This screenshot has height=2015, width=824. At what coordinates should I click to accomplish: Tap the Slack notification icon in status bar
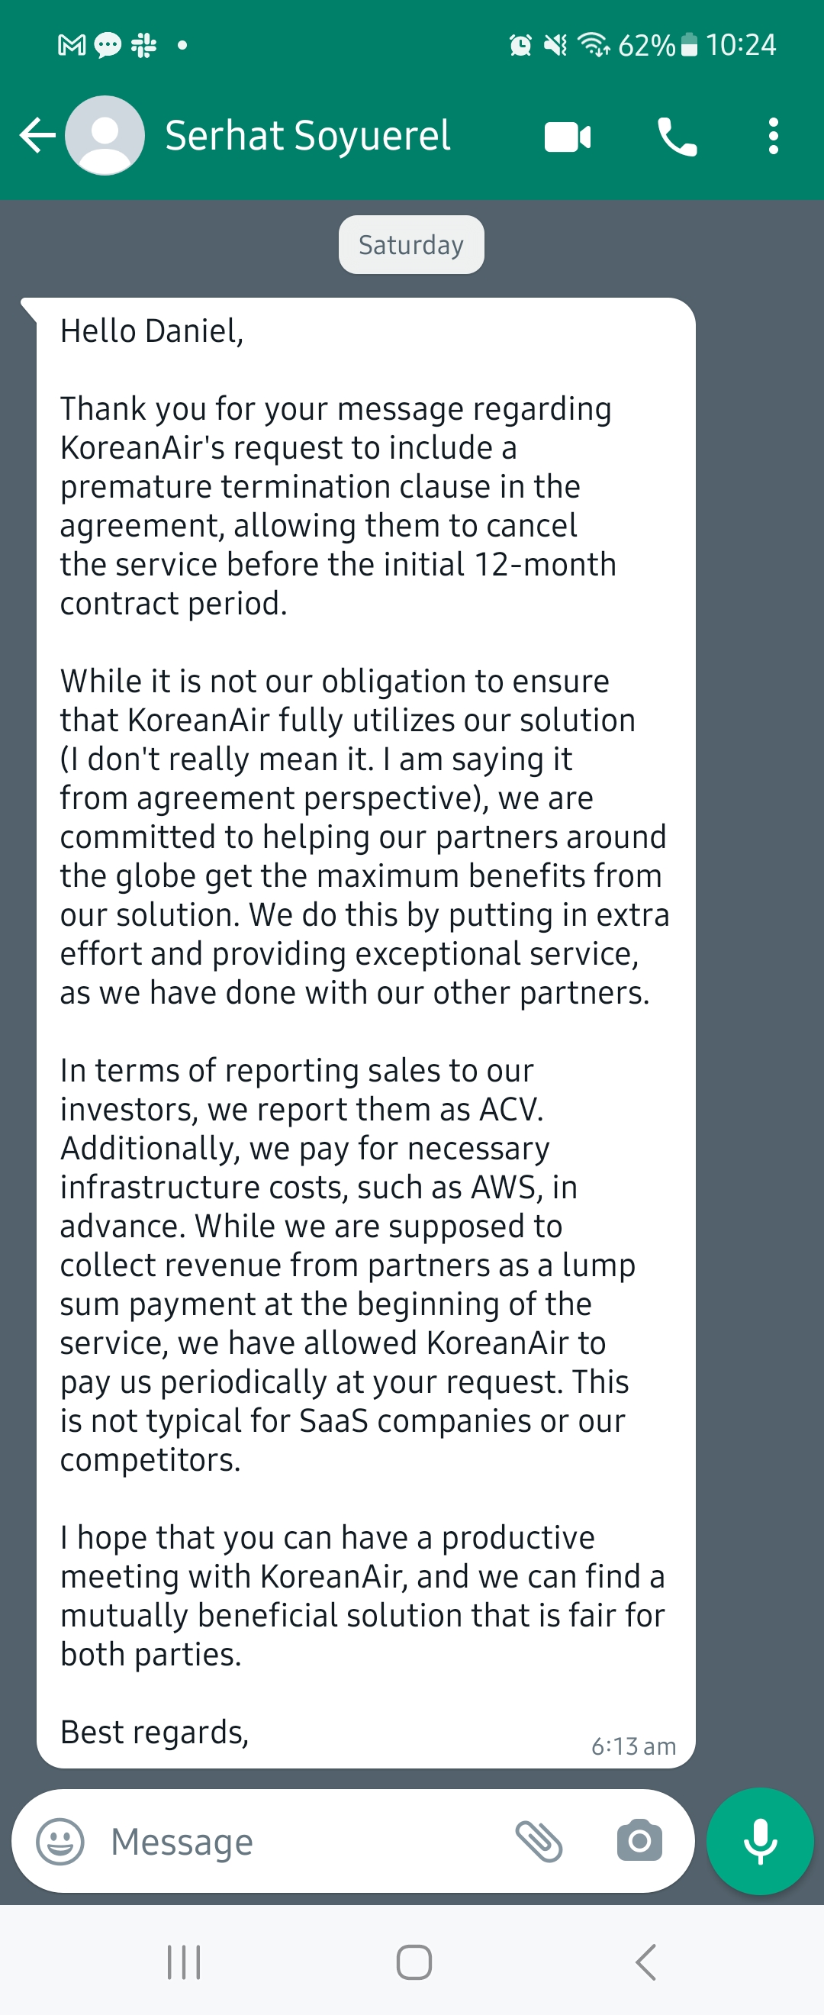[144, 45]
